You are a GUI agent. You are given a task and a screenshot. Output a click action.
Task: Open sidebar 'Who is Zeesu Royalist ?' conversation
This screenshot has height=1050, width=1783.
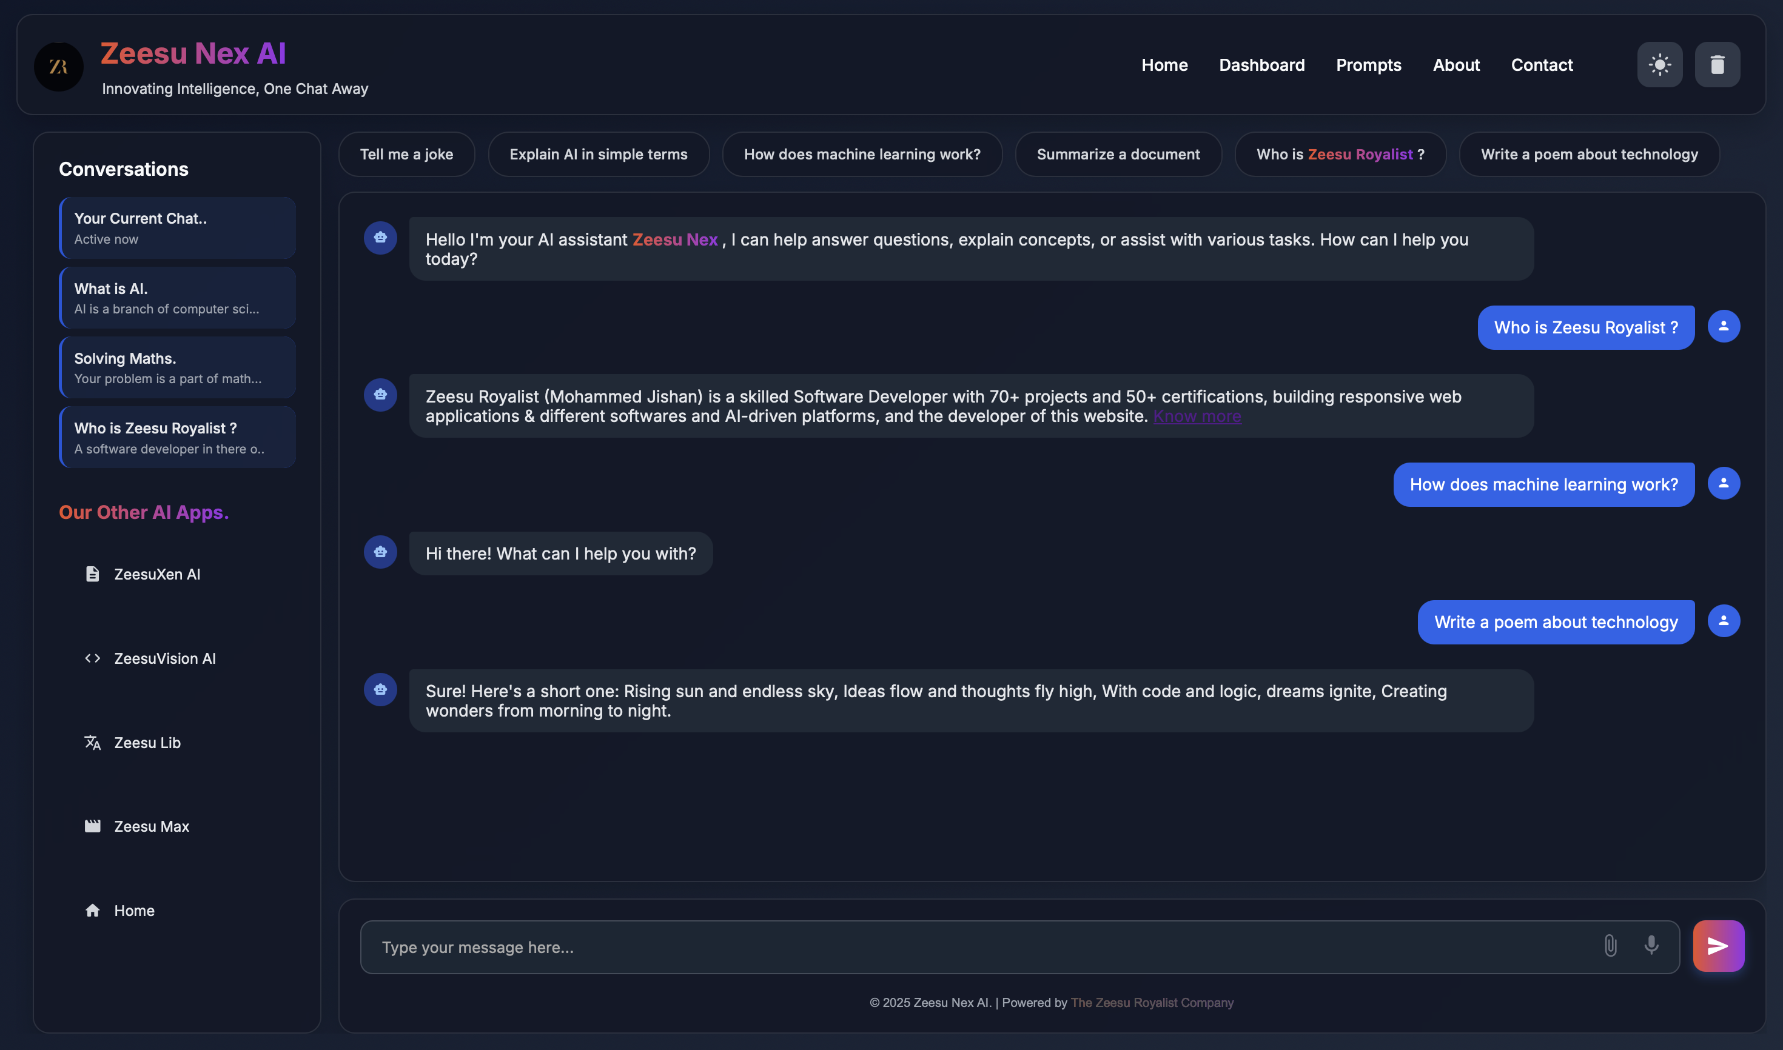click(x=178, y=437)
